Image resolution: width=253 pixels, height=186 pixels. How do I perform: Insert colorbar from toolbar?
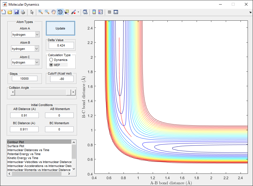94,12
